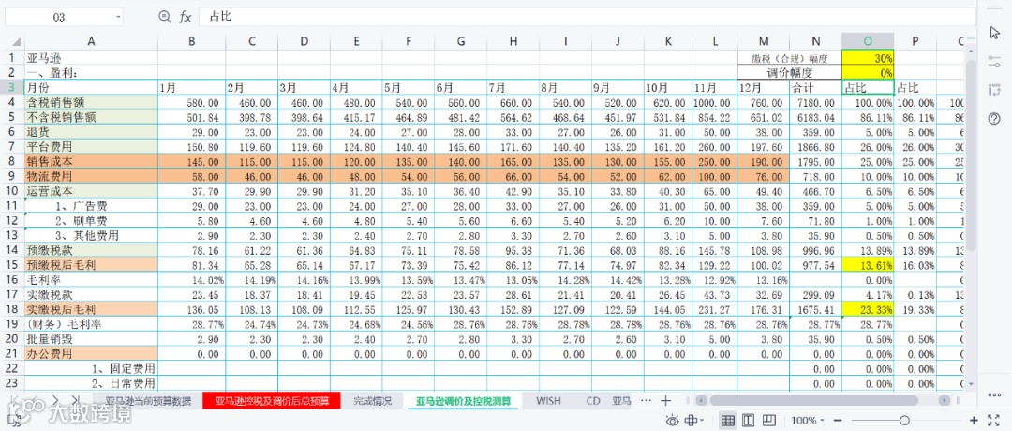The width and height of the screenshot is (1012, 431).
Task: Click cell labeled 缴税（合规）幅度
Action: 789,58
